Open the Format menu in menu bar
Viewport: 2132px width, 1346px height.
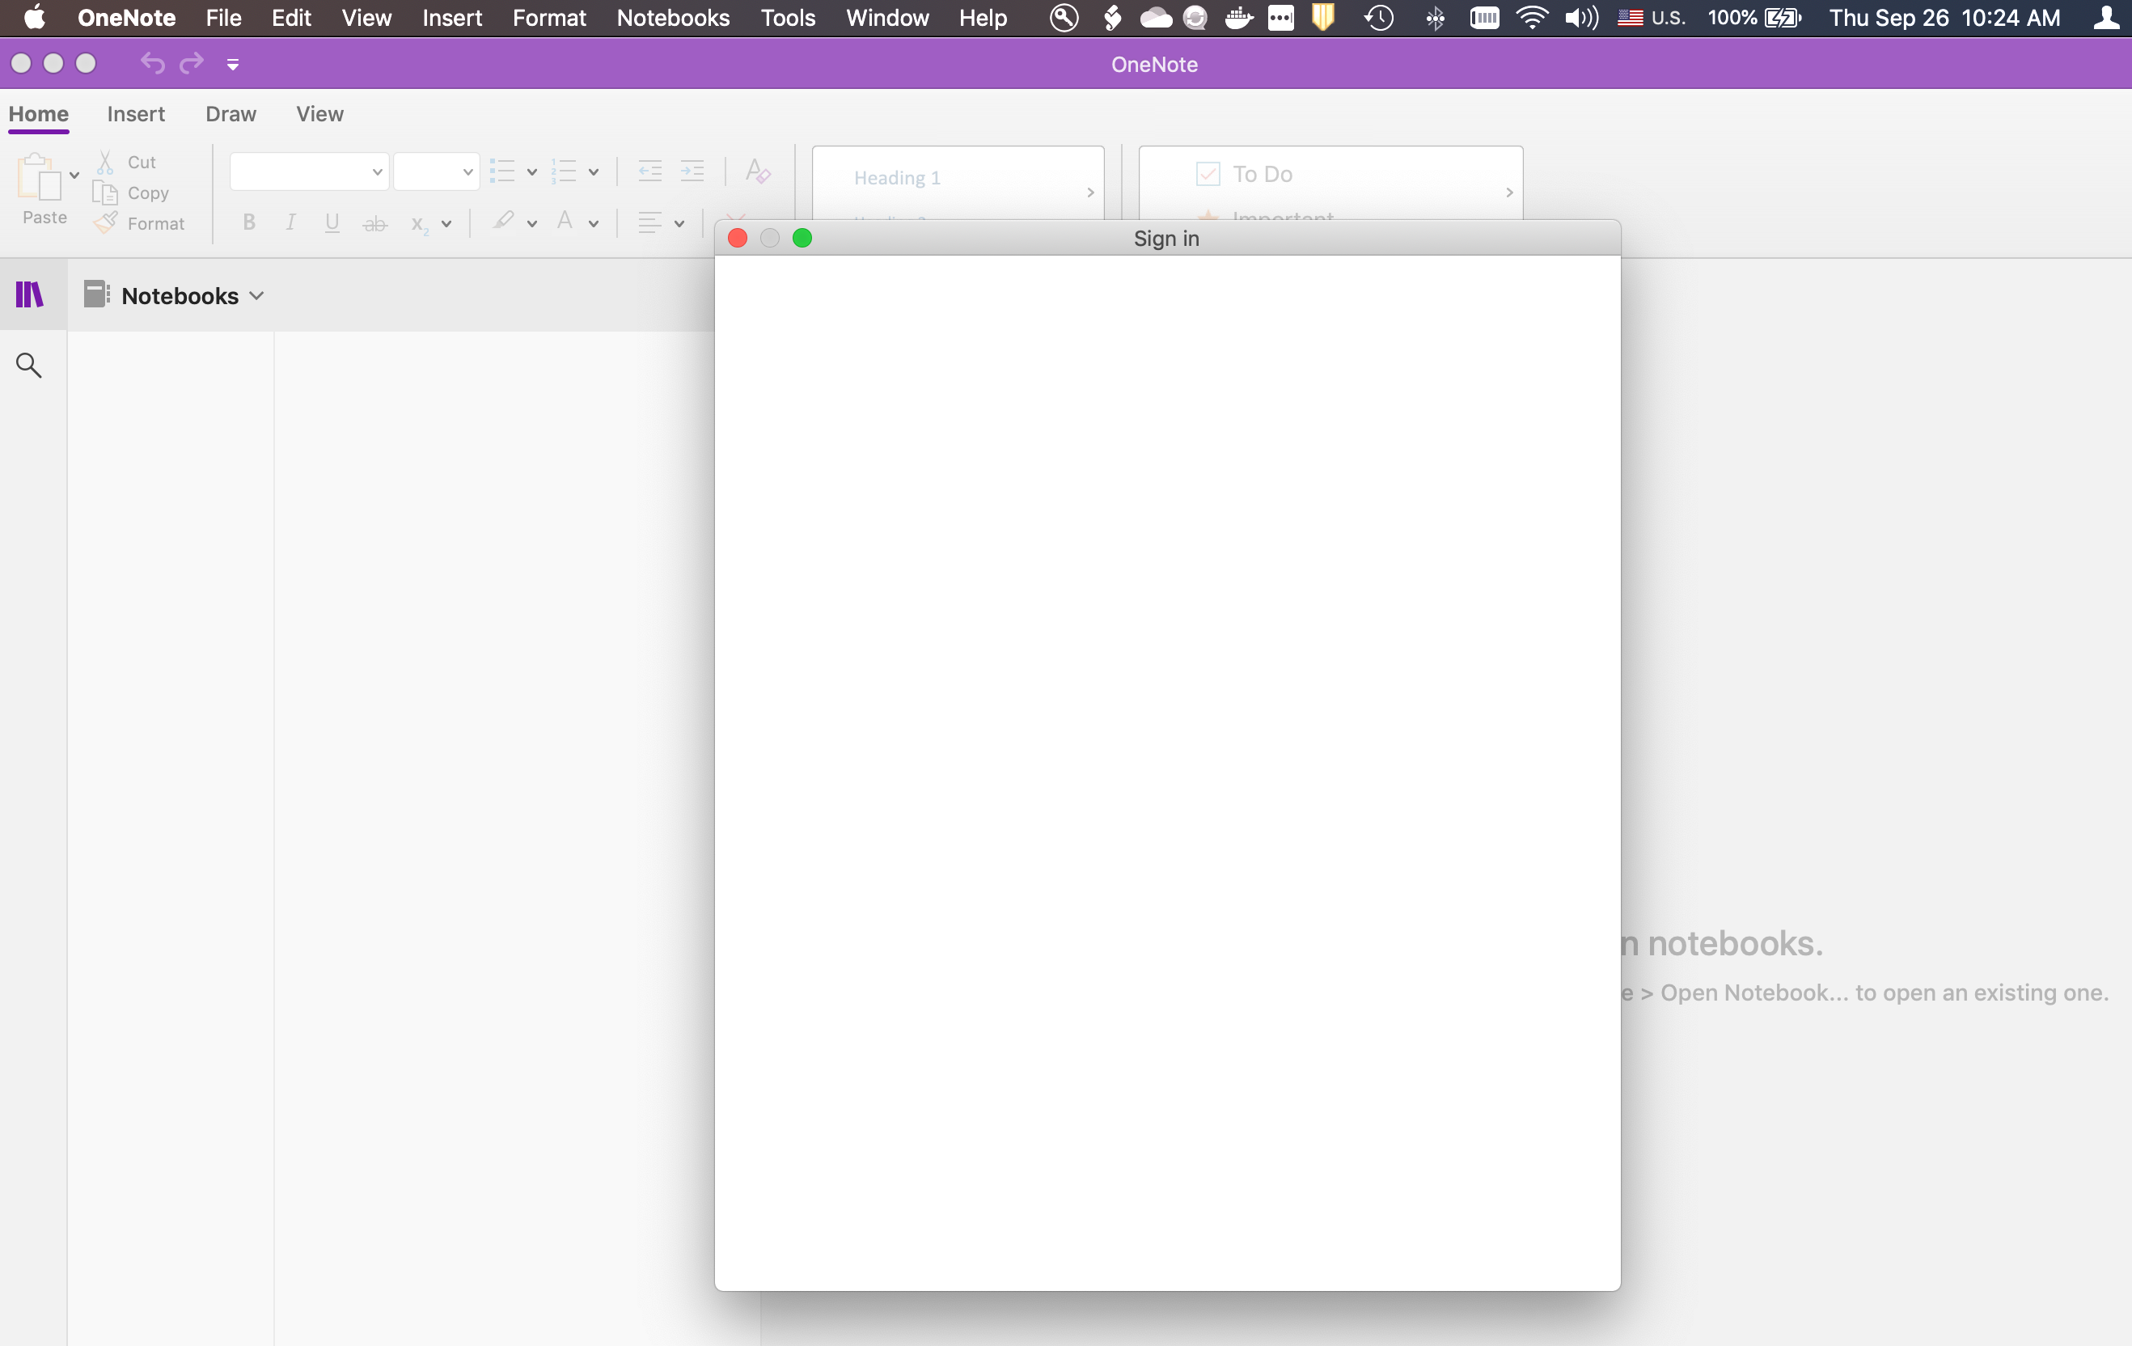pyautogui.click(x=549, y=18)
